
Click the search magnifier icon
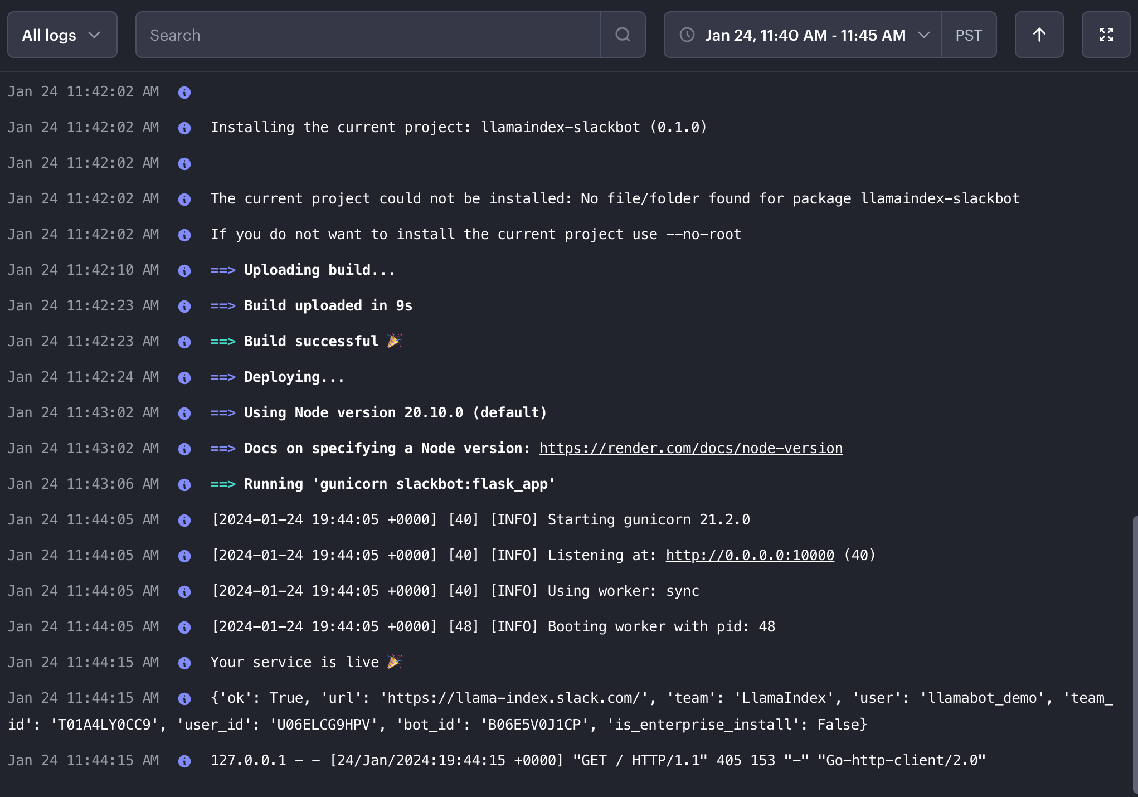[623, 35]
